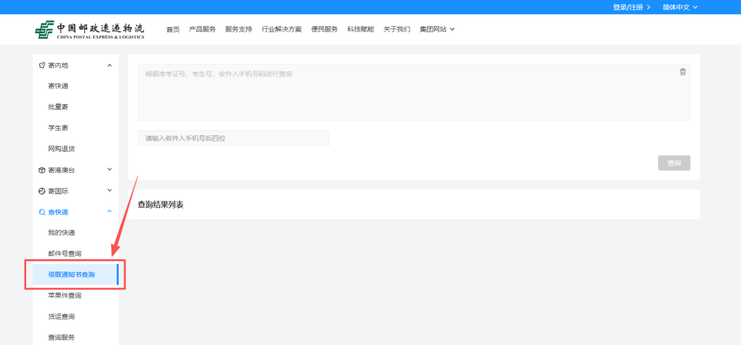Open 产品服务 menu
This screenshot has height=345, width=741.
tap(202, 29)
